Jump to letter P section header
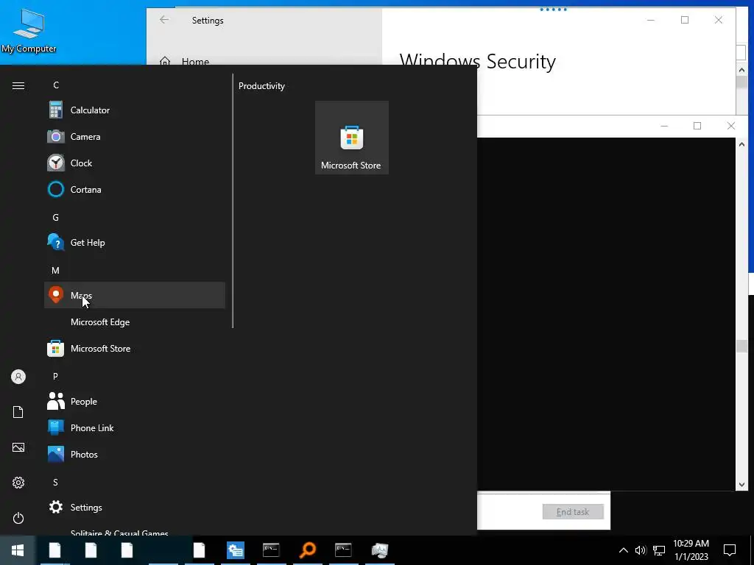Image resolution: width=754 pixels, height=565 pixels. click(56, 376)
